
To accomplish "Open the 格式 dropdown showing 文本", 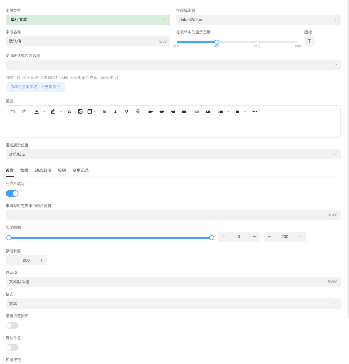I will (173, 304).
